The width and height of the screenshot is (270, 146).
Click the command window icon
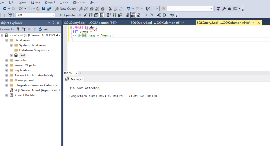coord(235,8)
